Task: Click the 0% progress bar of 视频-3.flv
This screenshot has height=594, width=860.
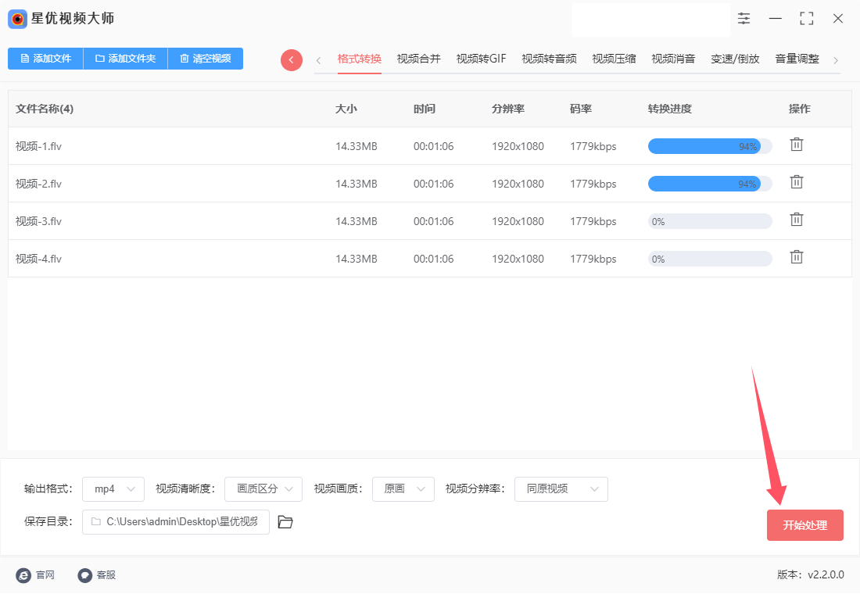Action: coord(710,222)
